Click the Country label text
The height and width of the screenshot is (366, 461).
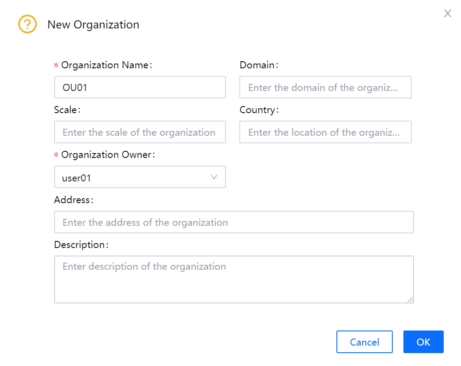[258, 110]
